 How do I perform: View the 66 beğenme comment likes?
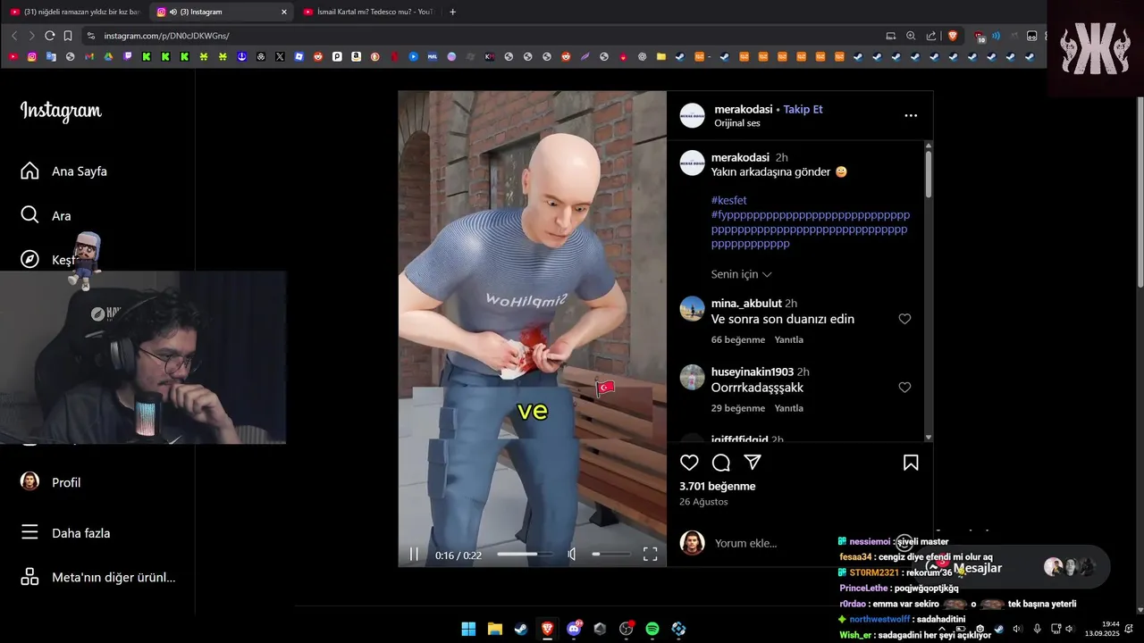(738, 339)
